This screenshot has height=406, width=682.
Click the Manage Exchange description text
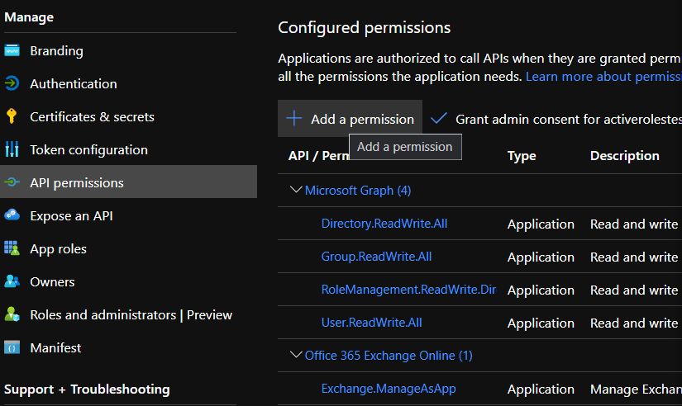[636, 389]
